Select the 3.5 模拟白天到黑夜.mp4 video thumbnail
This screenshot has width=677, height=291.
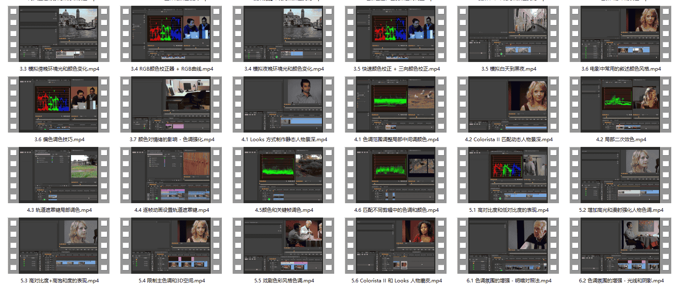click(508, 34)
